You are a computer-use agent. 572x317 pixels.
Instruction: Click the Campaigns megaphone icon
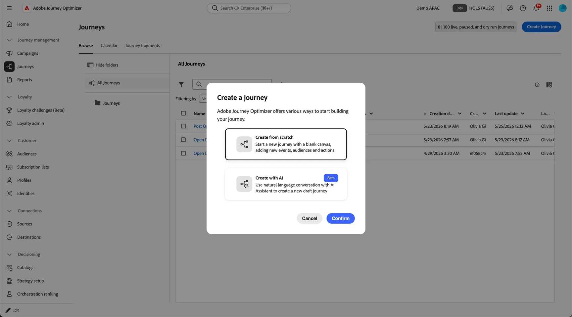click(x=9, y=53)
